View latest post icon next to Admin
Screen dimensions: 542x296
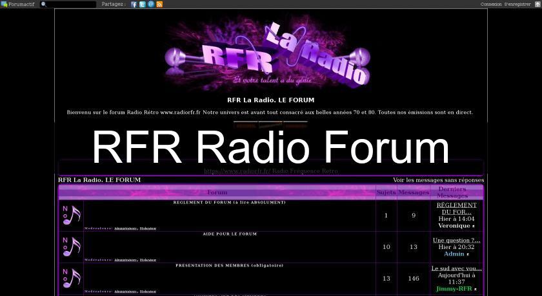tap(468, 255)
